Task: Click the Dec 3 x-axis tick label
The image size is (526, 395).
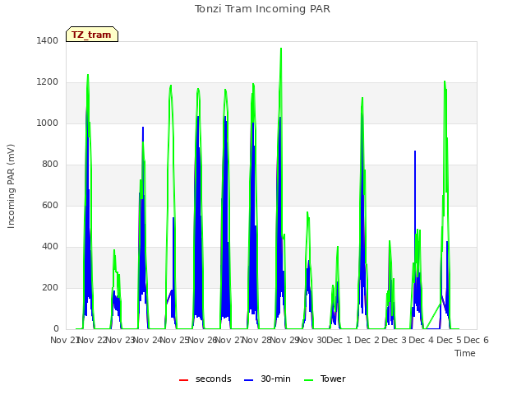Action: (x=394, y=340)
